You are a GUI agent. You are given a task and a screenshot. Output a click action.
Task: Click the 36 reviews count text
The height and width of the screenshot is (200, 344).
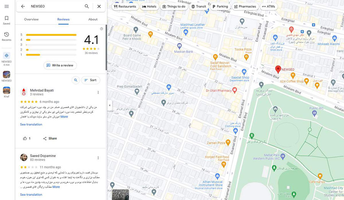[91, 53]
